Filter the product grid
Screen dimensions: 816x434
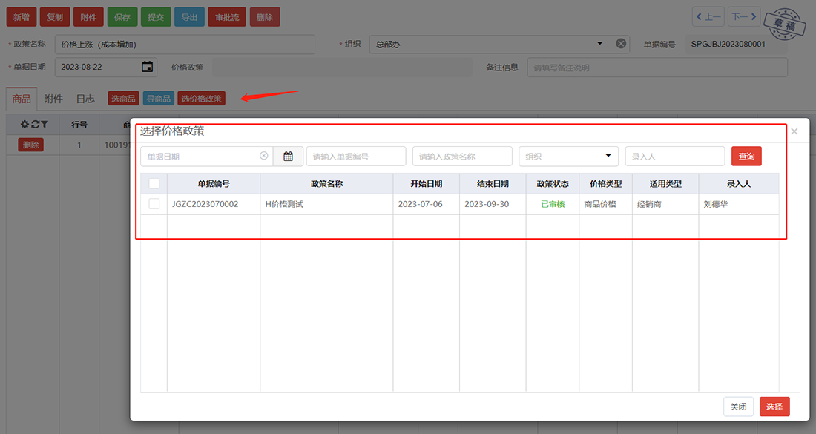[45, 125]
